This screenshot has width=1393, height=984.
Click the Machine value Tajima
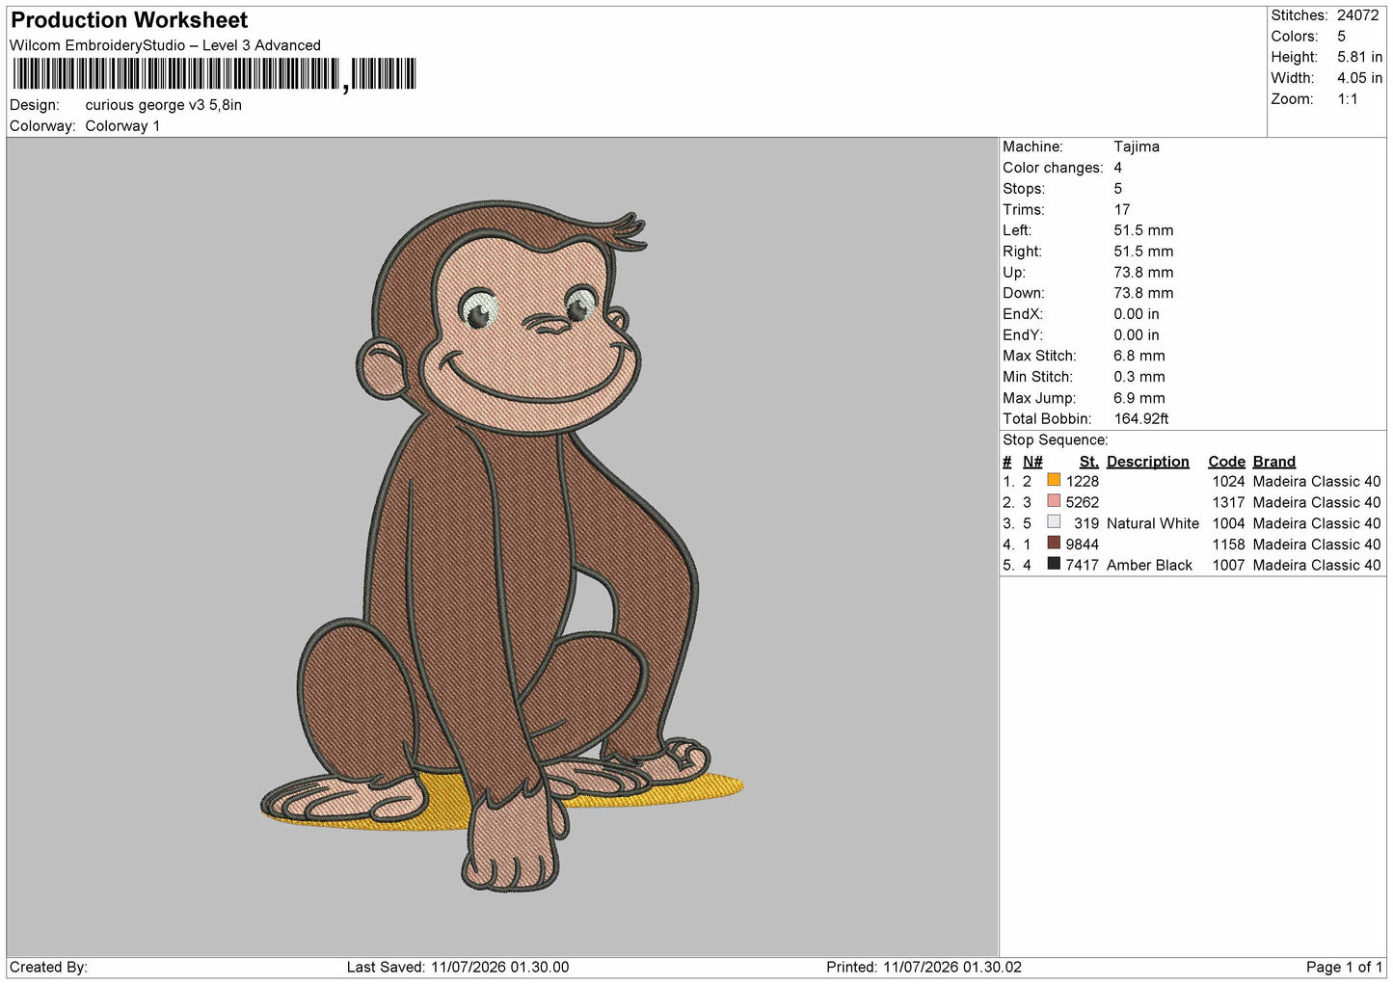click(x=1137, y=146)
